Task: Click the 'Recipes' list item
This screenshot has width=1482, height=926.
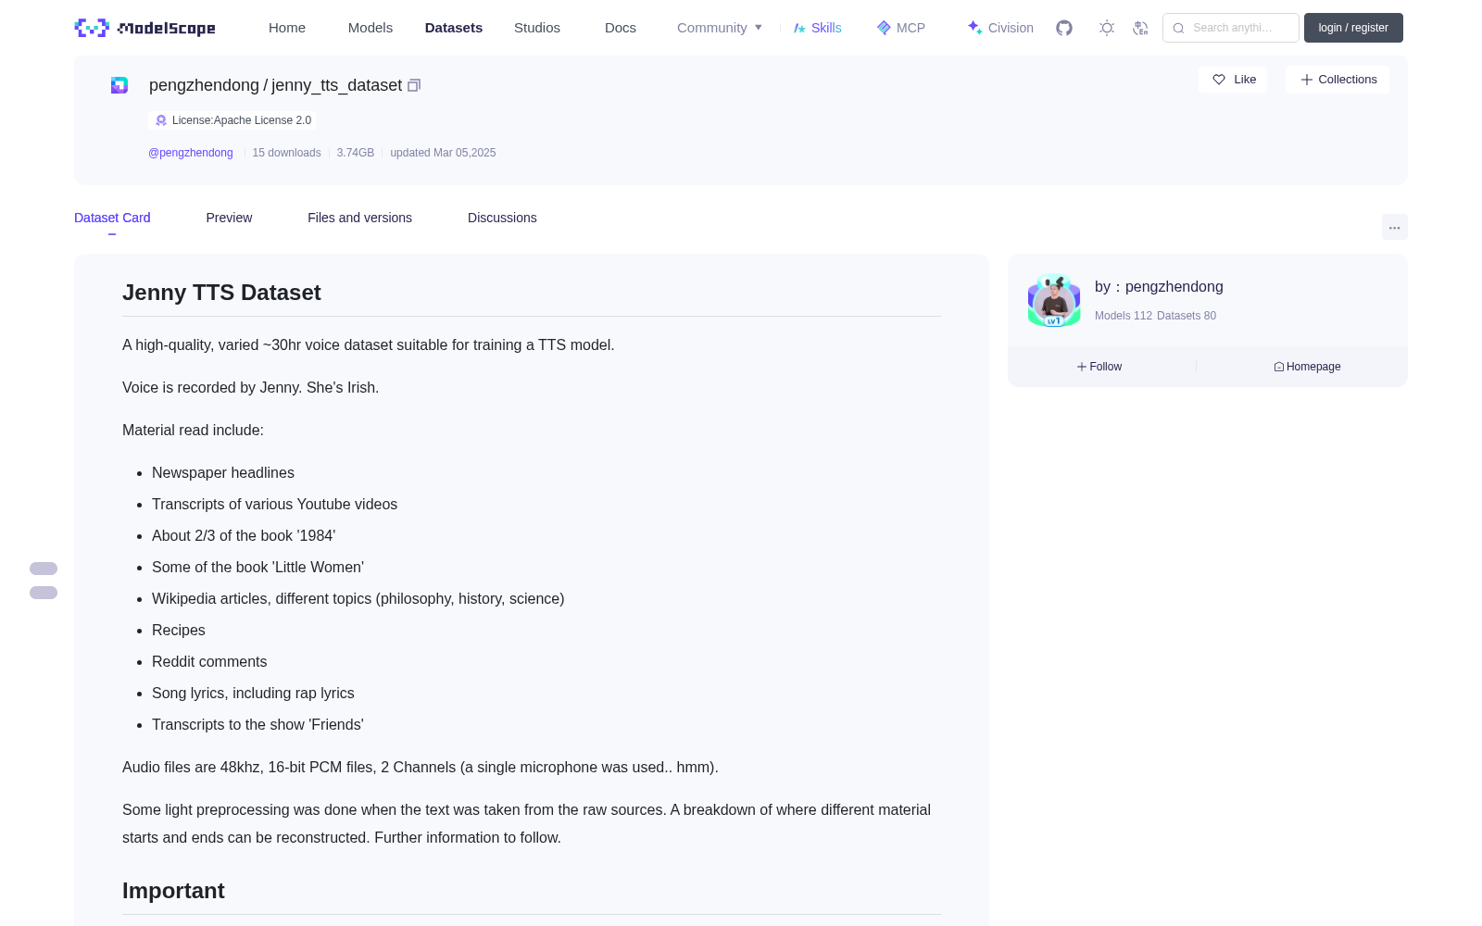Action: pos(179,630)
